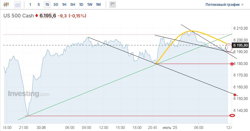This screenshot has height=131, width=250.
Task: Select the 1 minute timeframe
Action: 30,5
